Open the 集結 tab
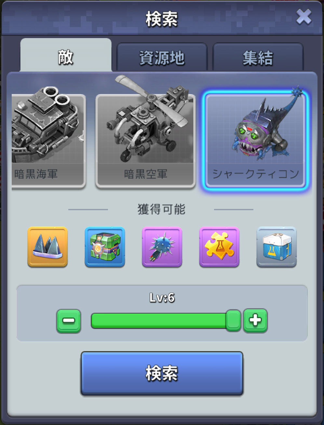Screen dimensions: 324x425 pos(258,57)
